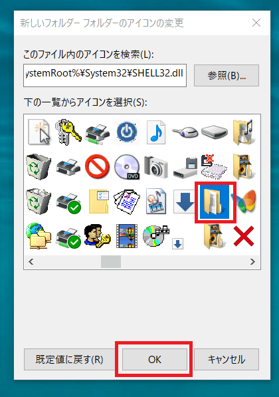Pick the red prohibited sign icon
The width and height of the screenshot is (279, 397).
[x=97, y=167]
